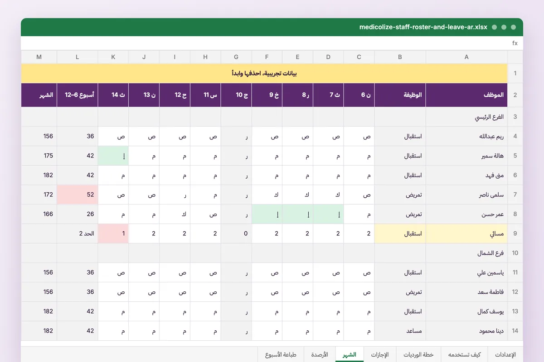
Task: Click the month total 166
Action: click(39, 214)
